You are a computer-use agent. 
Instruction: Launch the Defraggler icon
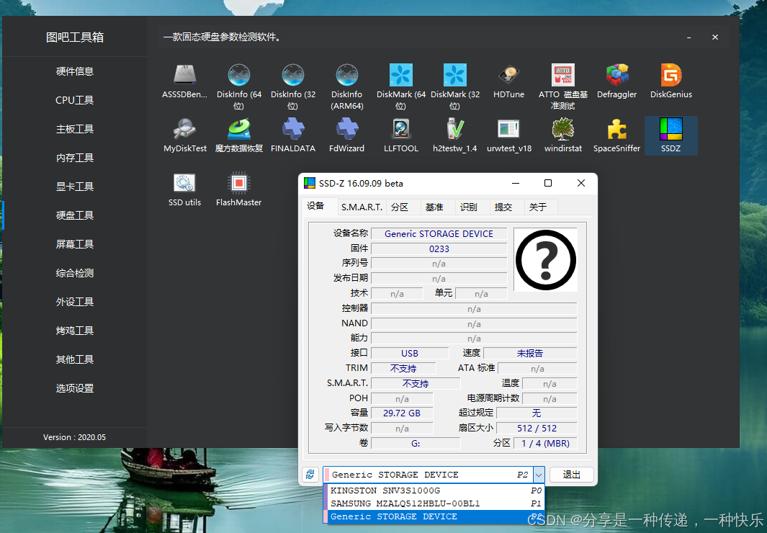(x=616, y=75)
